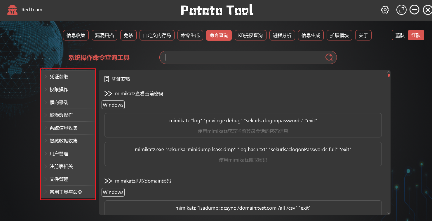Expand the 用户管理 category chevron
Viewport: 432px width, 221px height.
click(46, 153)
